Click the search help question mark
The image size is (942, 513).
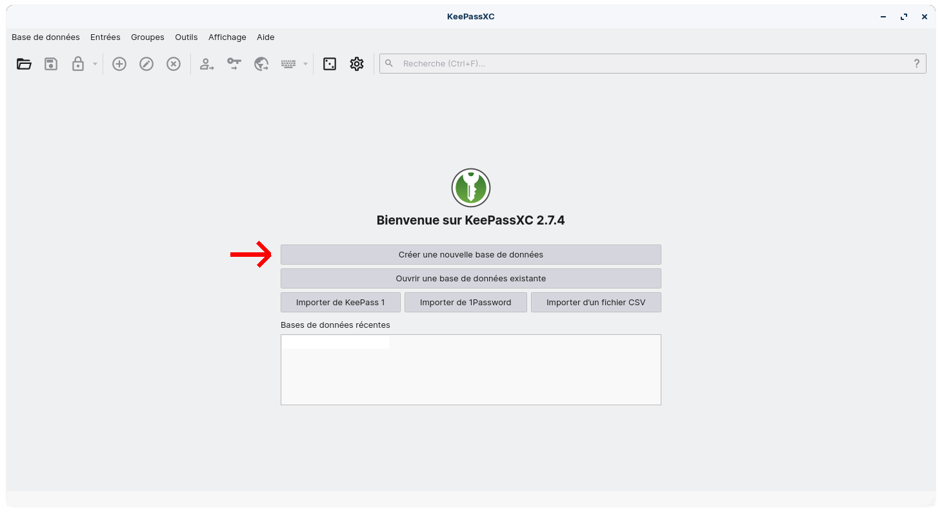917,63
